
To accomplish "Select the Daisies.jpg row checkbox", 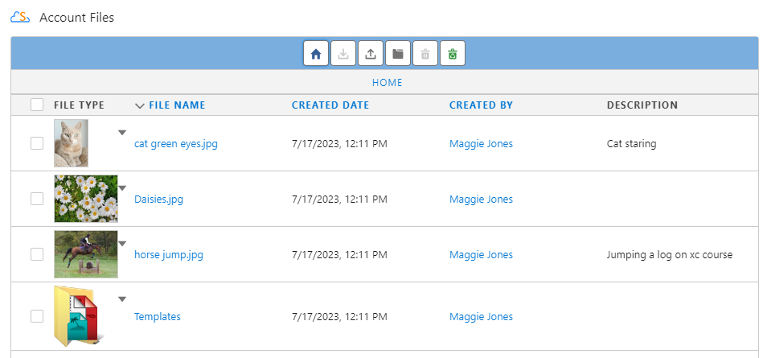I will point(37,199).
